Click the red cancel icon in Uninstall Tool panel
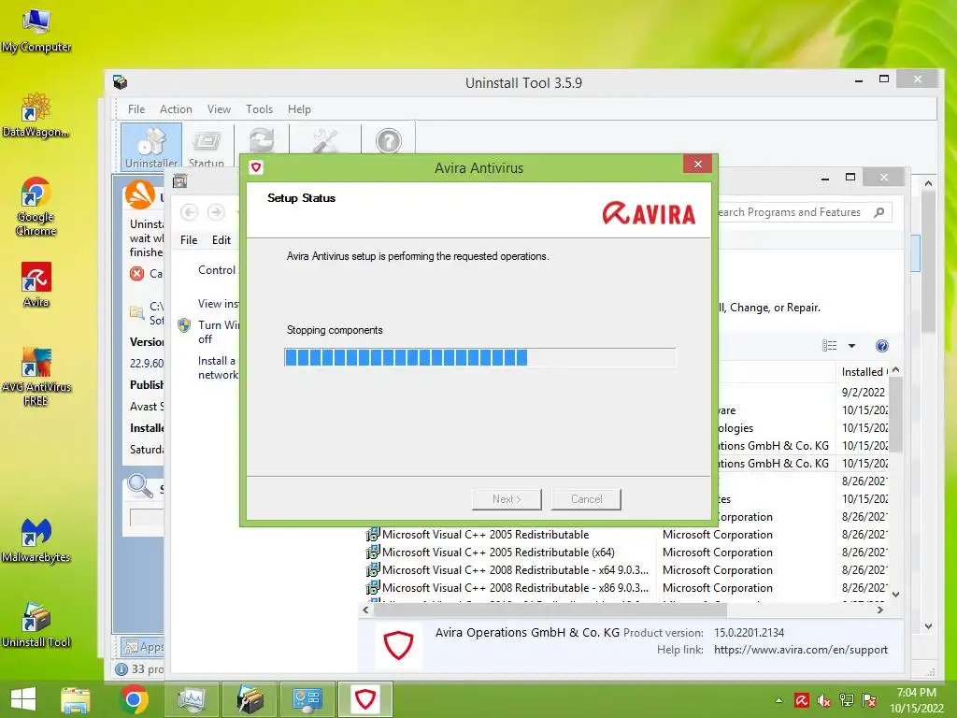 point(137,274)
